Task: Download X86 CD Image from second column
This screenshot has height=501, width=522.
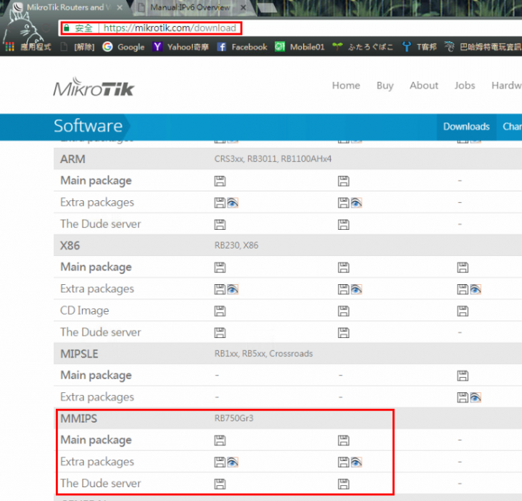Action: click(x=344, y=311)
